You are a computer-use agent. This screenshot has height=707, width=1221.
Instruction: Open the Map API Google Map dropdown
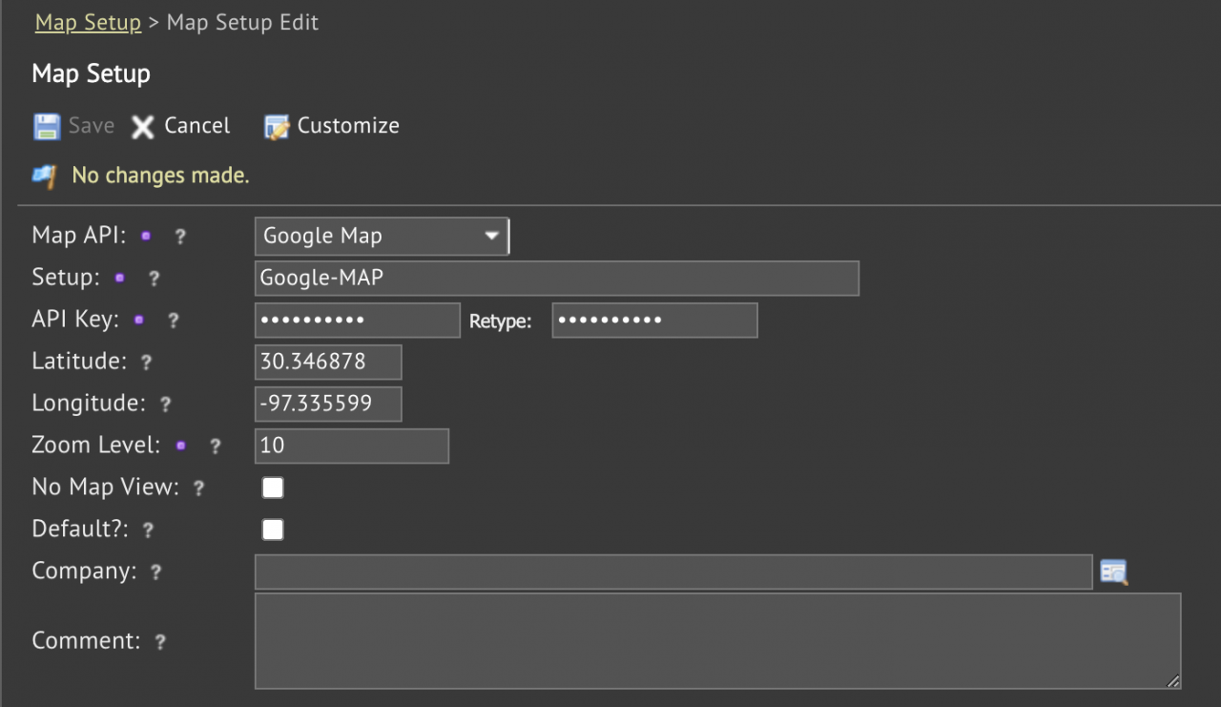point(382,236)
